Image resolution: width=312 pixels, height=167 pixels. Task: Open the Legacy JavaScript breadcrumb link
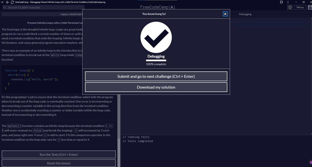[x=71, y=14]
